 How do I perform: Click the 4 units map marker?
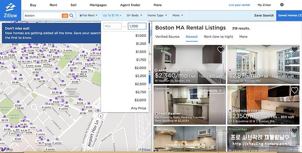coord(47,107)
